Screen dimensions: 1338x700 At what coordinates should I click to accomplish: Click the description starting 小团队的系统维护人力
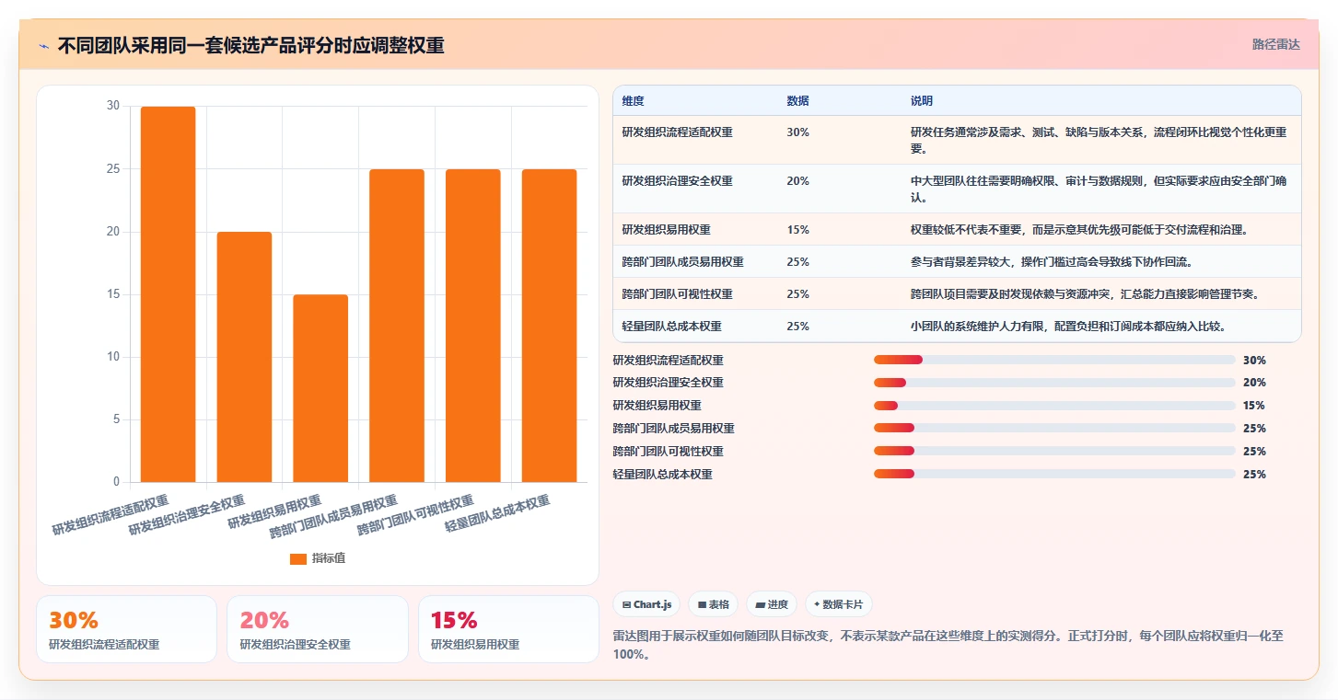point(1067,327)
